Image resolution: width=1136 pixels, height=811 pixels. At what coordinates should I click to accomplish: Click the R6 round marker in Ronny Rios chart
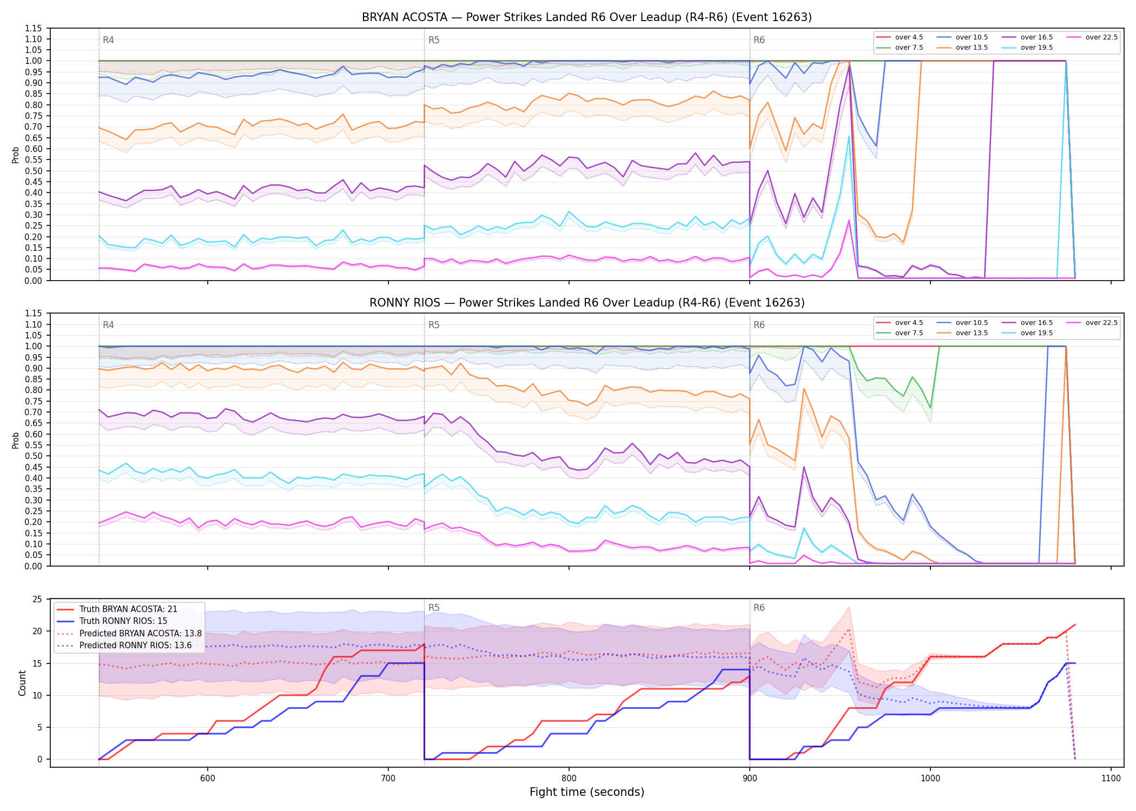click(759, 325)
